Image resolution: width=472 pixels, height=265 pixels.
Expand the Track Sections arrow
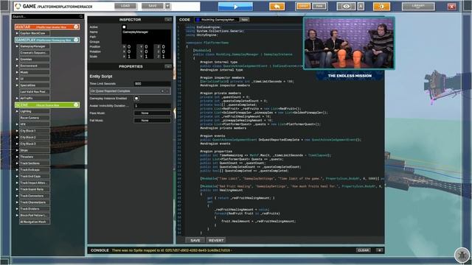(17, 163)
